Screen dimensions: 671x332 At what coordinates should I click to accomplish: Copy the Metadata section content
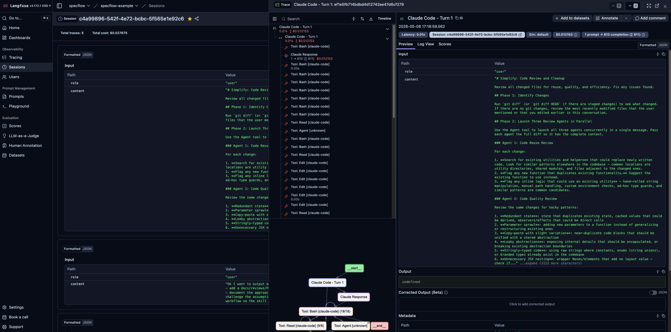(x=663, y=316)
